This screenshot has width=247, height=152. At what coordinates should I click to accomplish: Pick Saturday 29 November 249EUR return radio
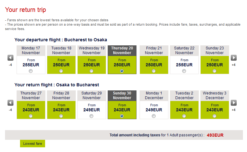click(x=91, y=116)
